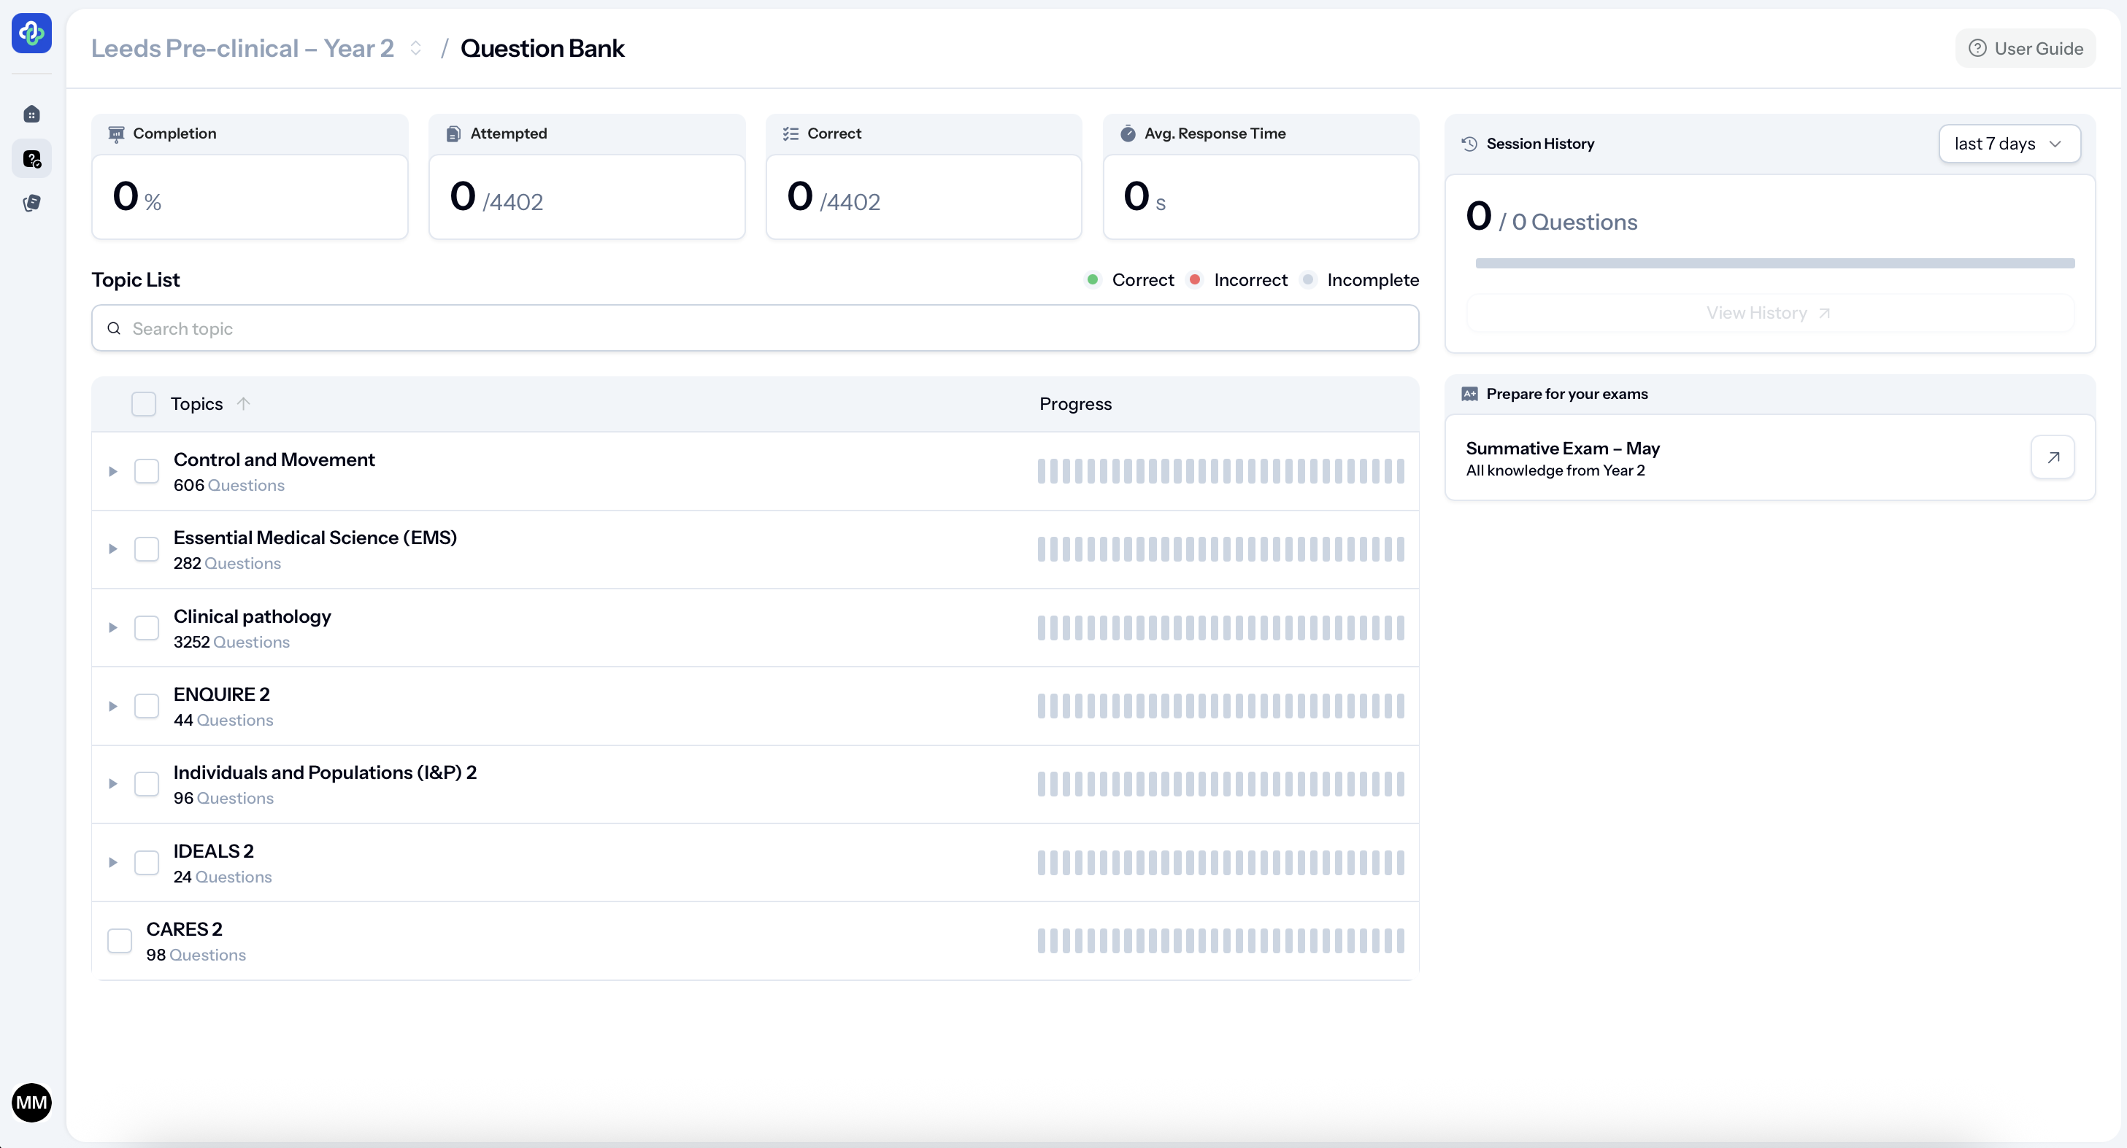Open the flashcards sidebar icon
Screen dimensions: 2127x1148
31,203
